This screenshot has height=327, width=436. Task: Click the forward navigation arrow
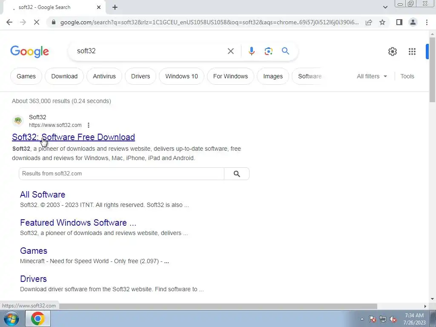click(x=23, y=22)
